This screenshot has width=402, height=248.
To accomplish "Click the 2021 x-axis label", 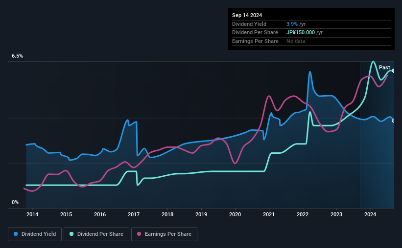I will tap(269, 214).
